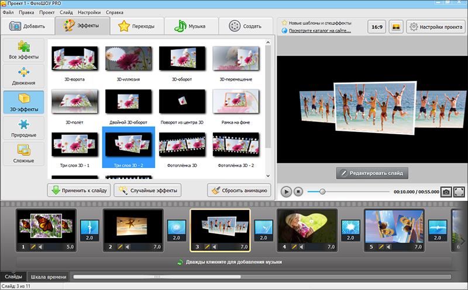The width and height of the screenshot is (468, 290).
Task: Open the Справка menu
Action: [115, 12]
